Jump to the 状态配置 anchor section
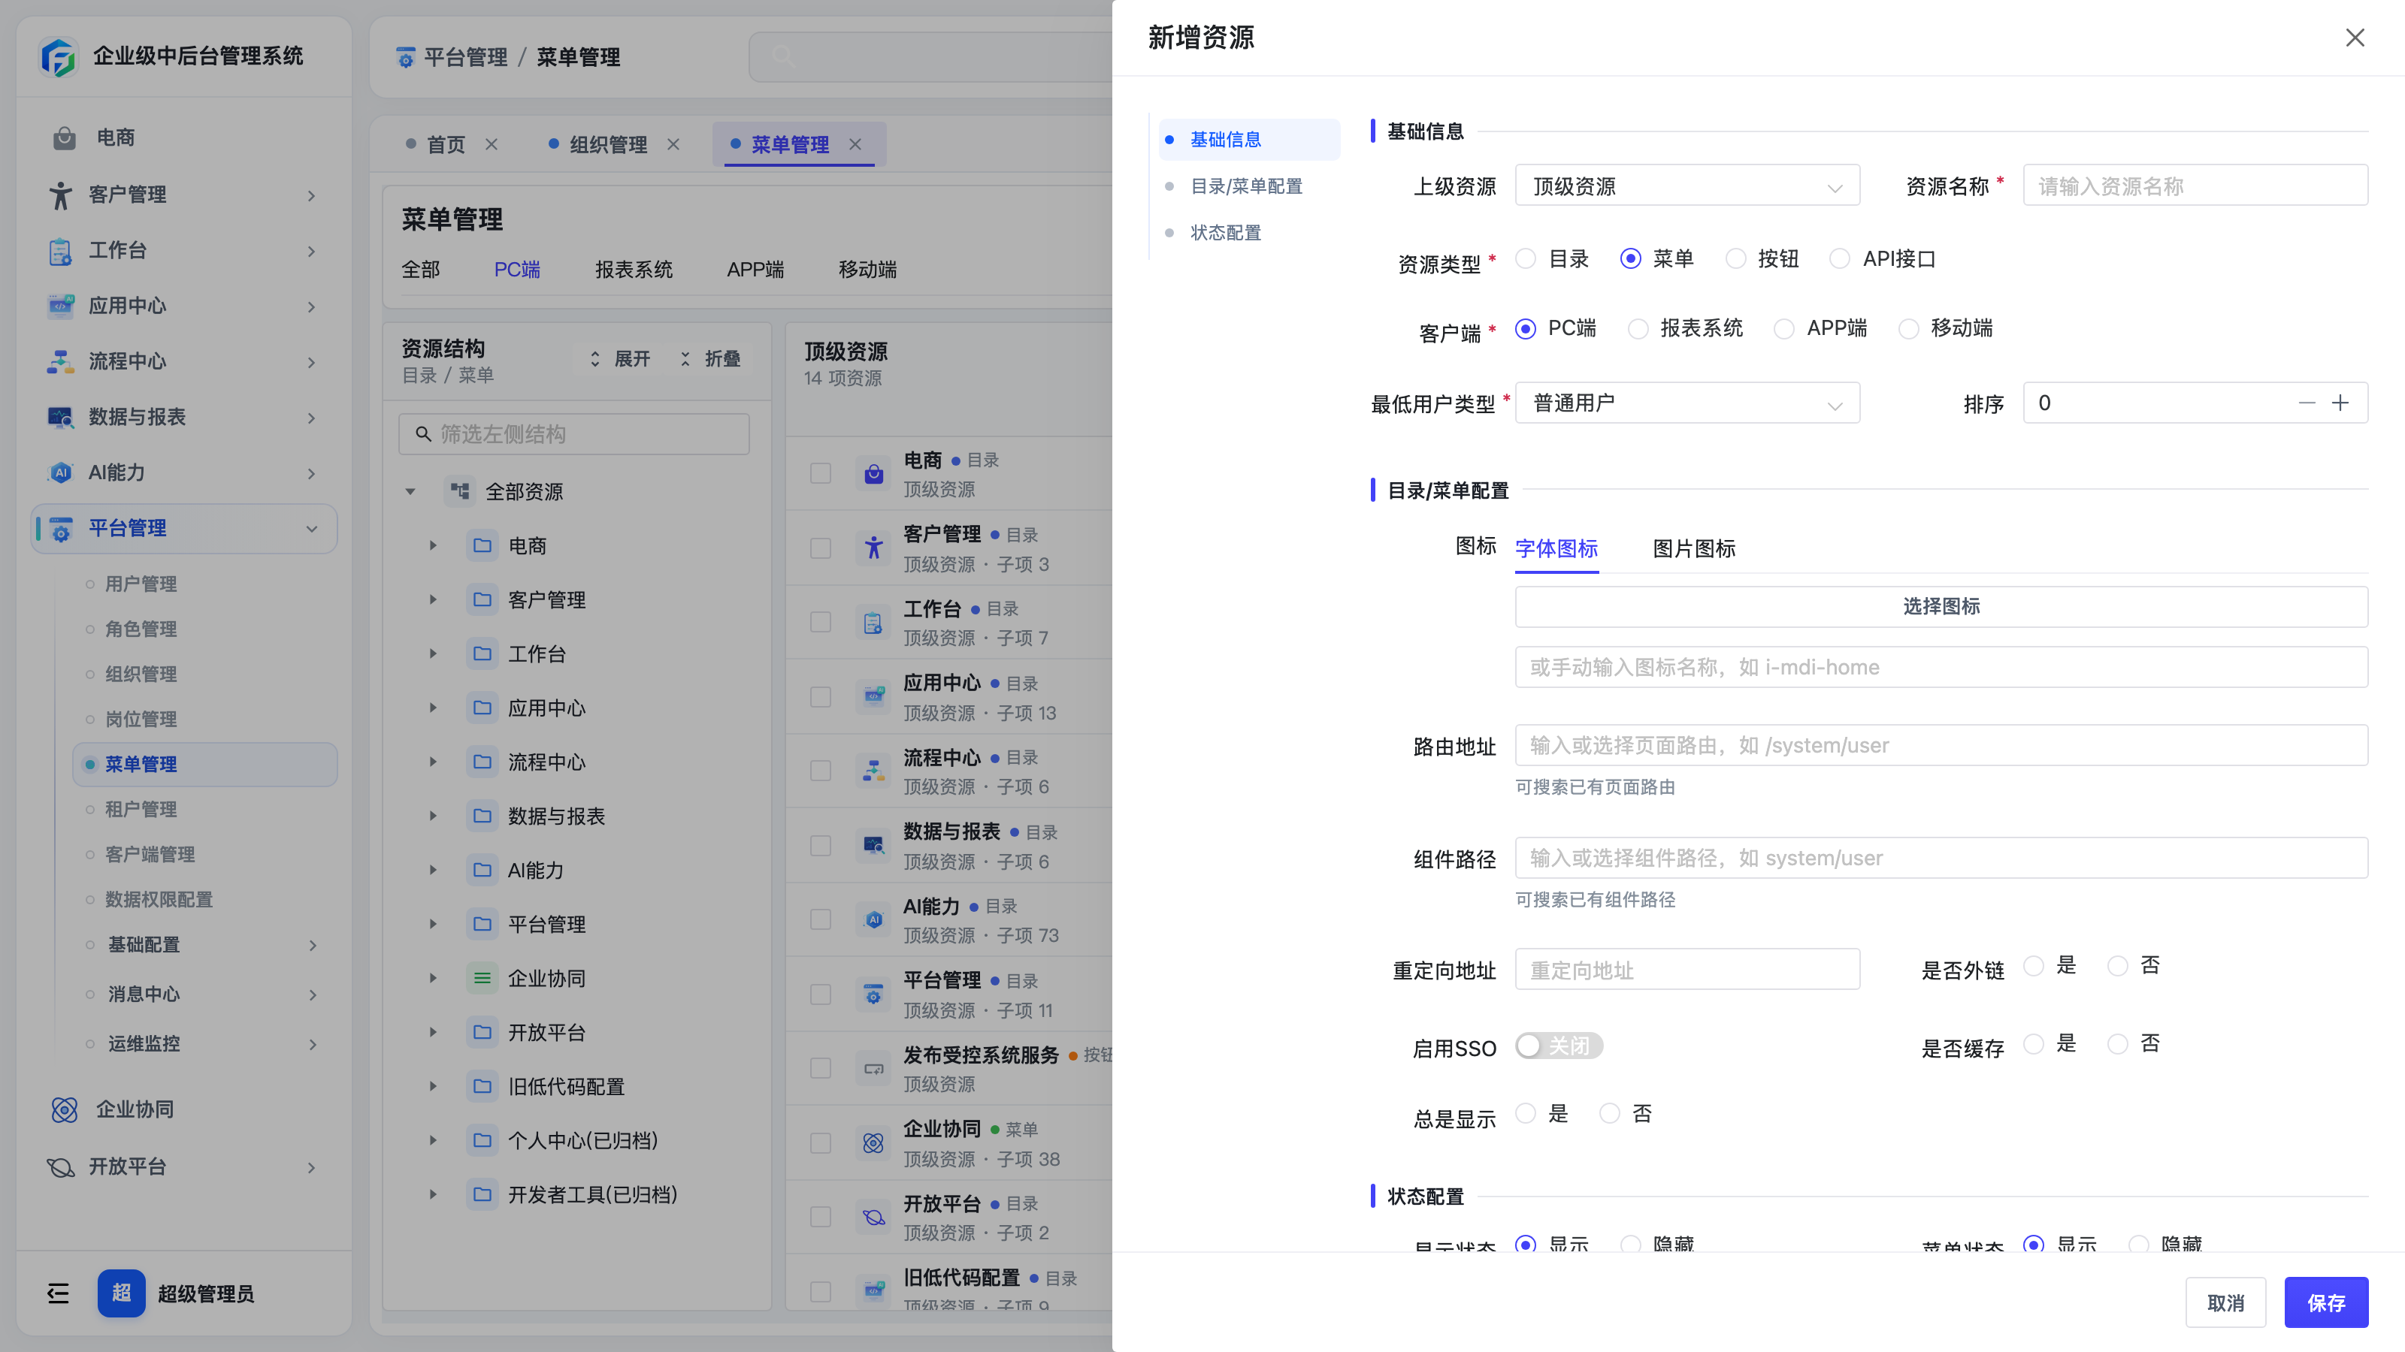This screenshot has height=1352, width=2405. (1226, 232)
